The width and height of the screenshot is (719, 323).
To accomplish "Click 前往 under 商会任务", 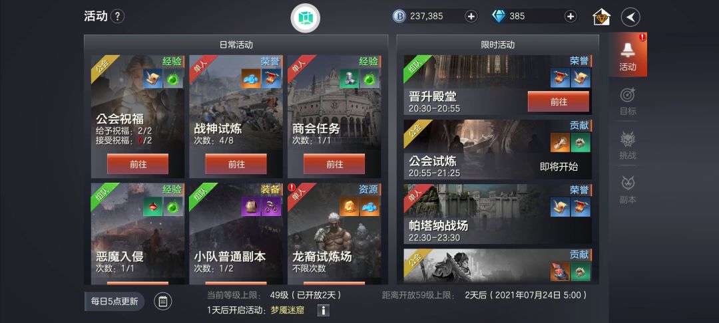I will pyautogui.click(x=334, y=163).
